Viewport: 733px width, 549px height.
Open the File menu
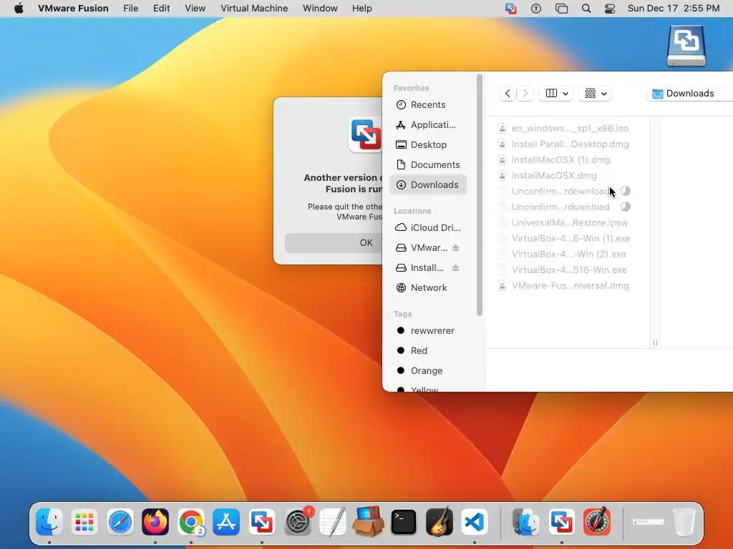[130, 9]
